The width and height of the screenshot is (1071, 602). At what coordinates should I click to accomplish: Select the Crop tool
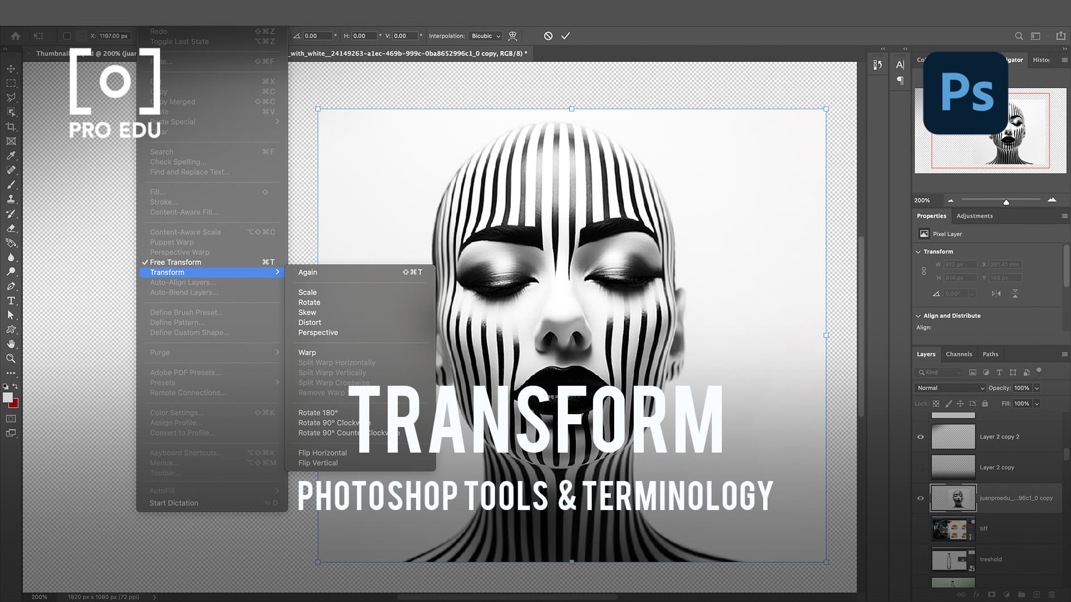(11, 127)
